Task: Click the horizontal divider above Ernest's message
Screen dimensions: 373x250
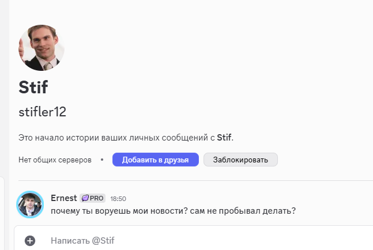Action: pyautogui.click(x=195, y=181)
